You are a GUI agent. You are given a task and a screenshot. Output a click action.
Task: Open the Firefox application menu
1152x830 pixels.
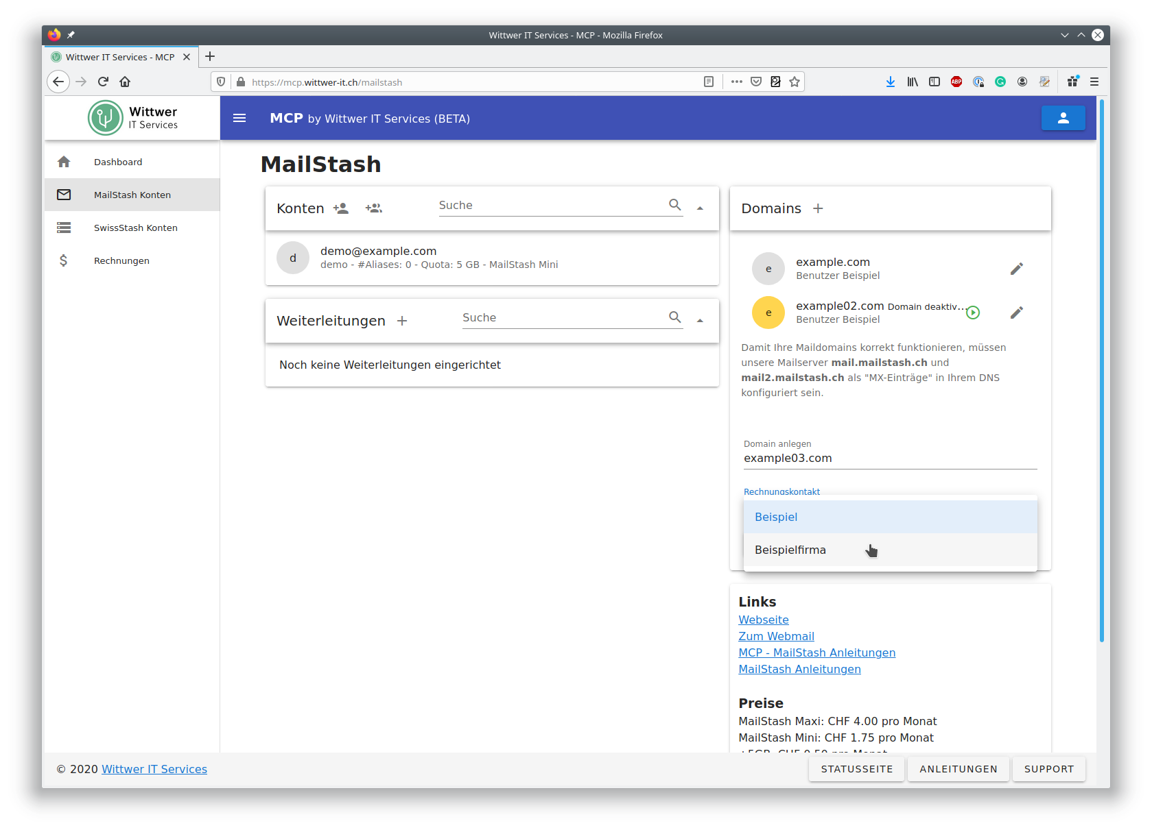tap(1094, 82)
